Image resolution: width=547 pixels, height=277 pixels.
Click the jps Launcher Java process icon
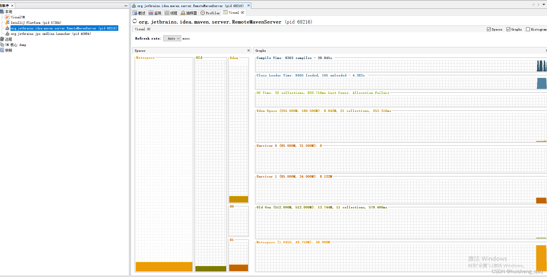(7, 34)
